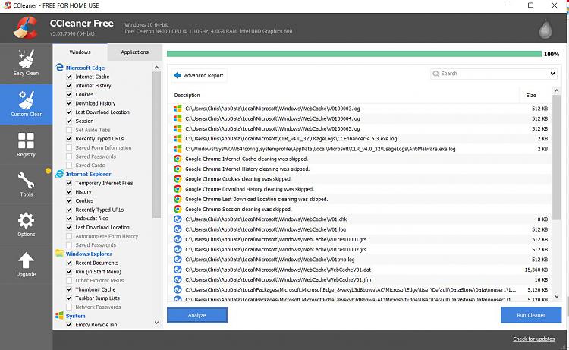Screen dimensions: 569x350
Task: Enable Autocomplete Form History checkbox
Action: [x=69, y=236]
